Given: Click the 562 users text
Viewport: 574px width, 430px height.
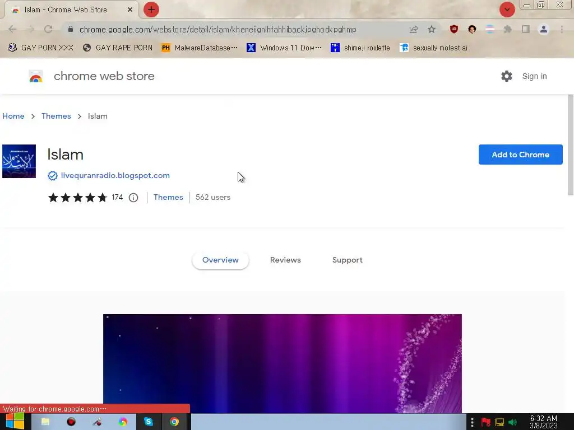Looking at the screenshot, I should tap(212, 198).
